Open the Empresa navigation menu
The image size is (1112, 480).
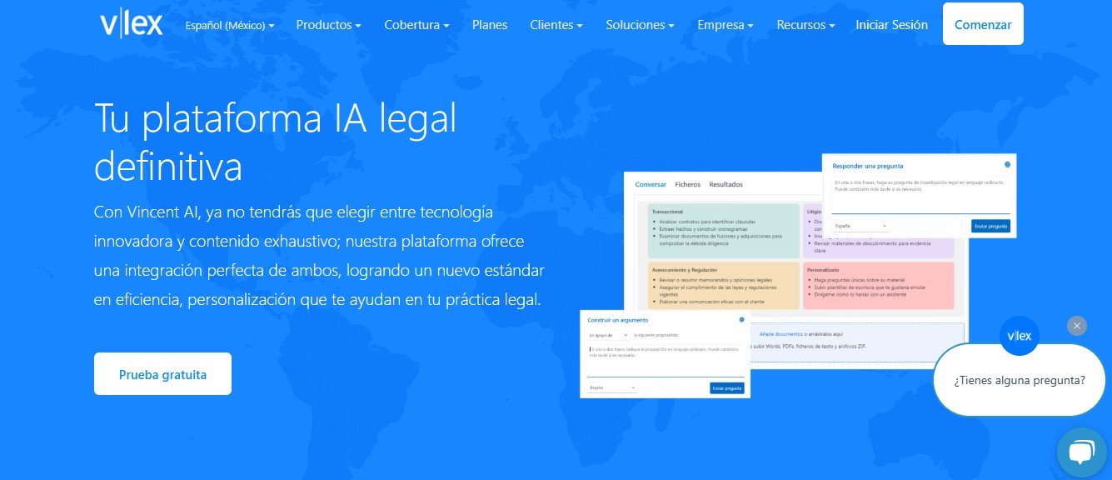[x=725, y=25]
